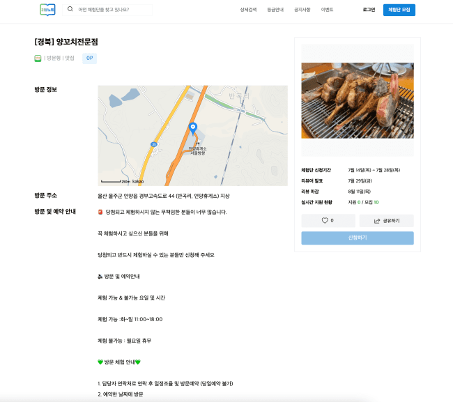Viewport: 453px width, 402px height.
Task: Click the 체험 불가능 : 월요일 휴무 text
Action: [x=125, y=341]
